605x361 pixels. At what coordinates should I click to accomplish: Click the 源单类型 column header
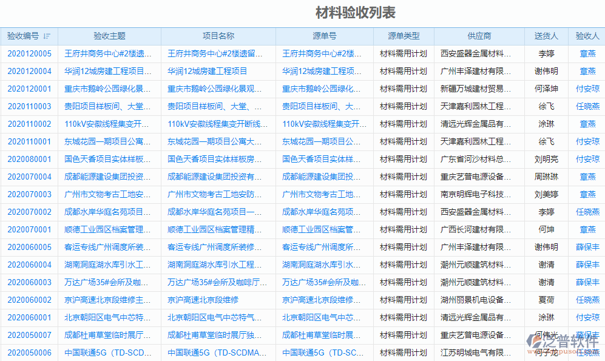point(402,36)
